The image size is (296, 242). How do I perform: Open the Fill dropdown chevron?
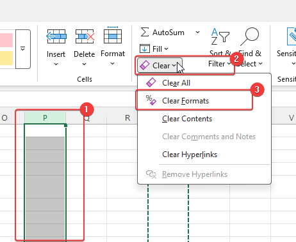[x=166, y=49]
